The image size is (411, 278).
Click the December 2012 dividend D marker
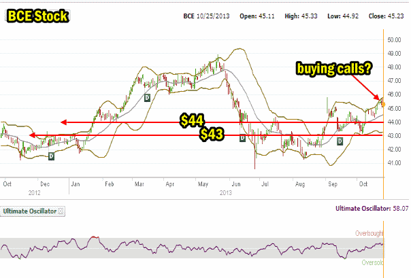point(51,156)
